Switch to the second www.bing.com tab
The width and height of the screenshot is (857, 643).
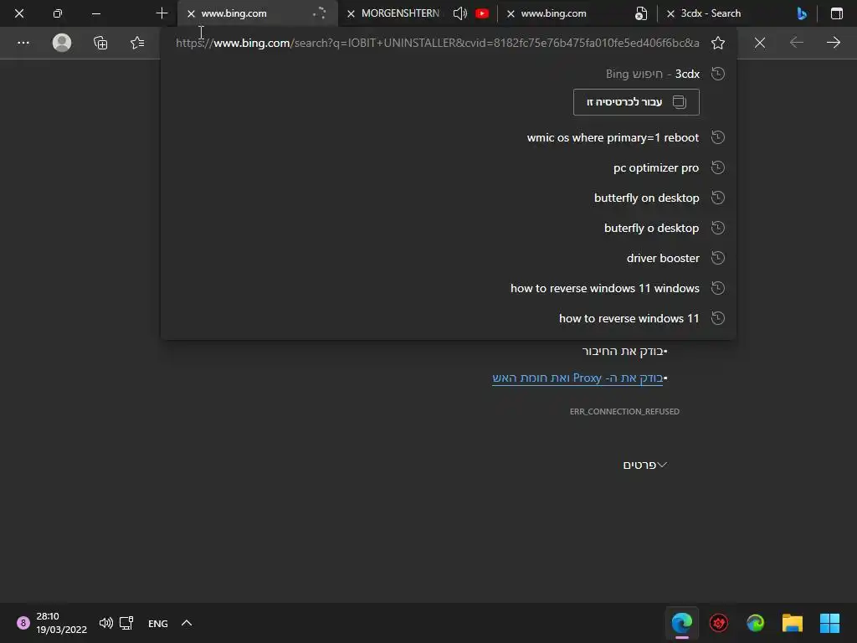[553, 13]
